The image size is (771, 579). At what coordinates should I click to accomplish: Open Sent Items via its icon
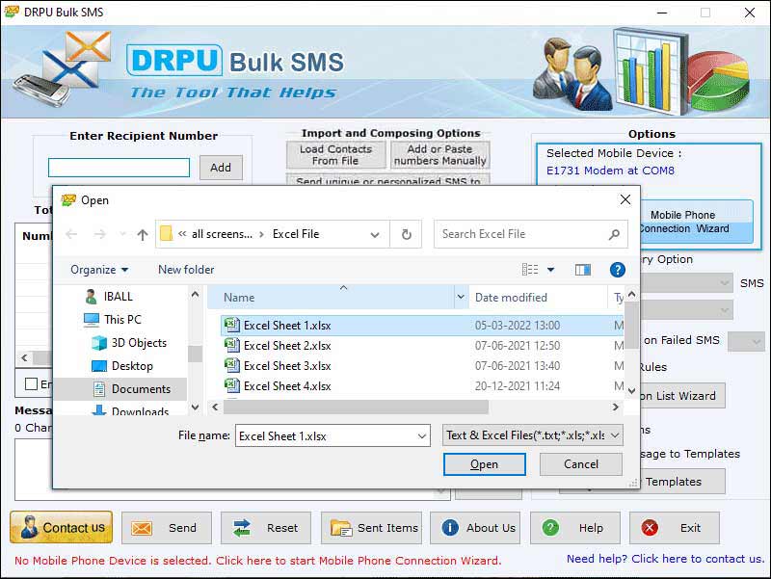(344, 528)
